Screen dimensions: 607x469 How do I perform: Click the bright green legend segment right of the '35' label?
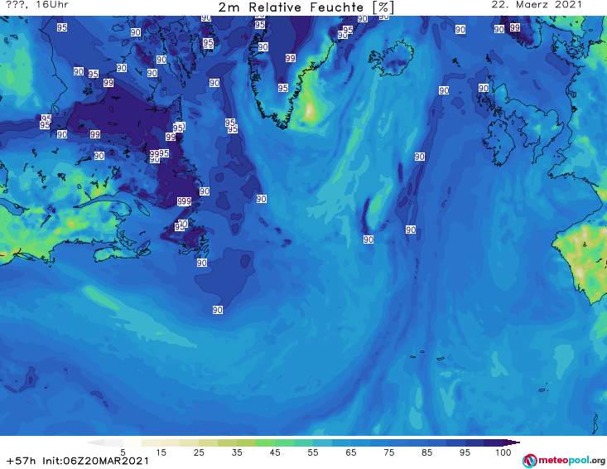(265, 442)
